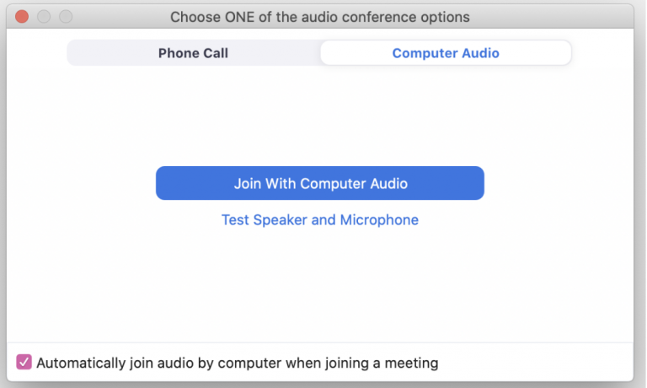Select the Computer Audio tab

pyautogui.click(x=446, y=53)
